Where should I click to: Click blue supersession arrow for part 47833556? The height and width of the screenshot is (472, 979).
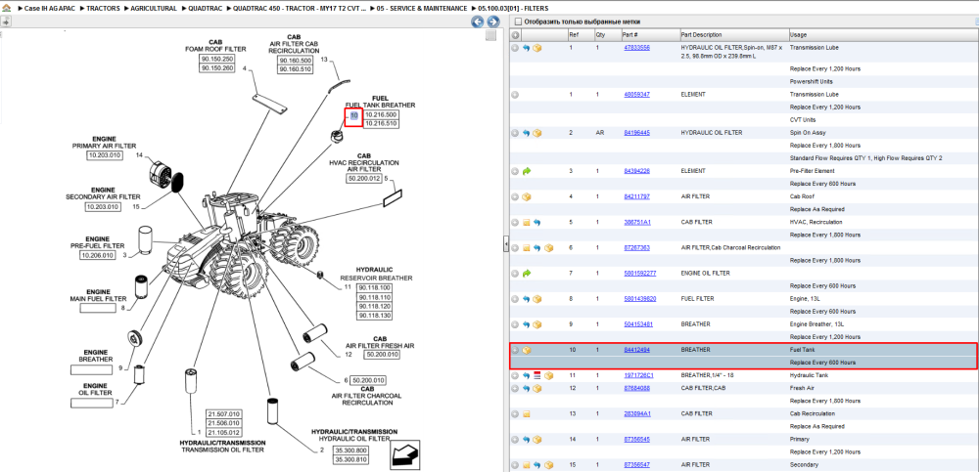pyautogui.click(x=527, y=47)
